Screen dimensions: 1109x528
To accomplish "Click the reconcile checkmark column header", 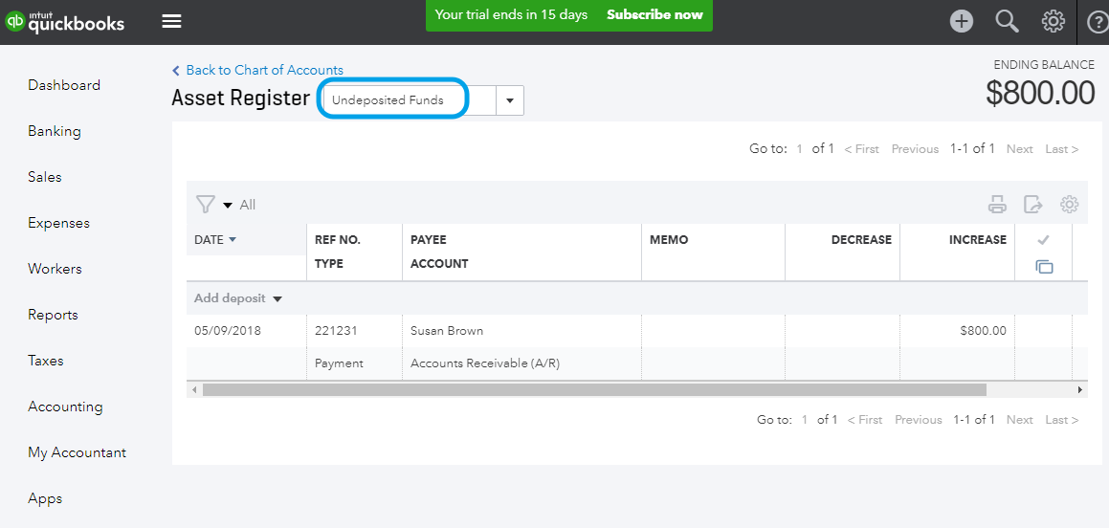I will coord(1043,240).
